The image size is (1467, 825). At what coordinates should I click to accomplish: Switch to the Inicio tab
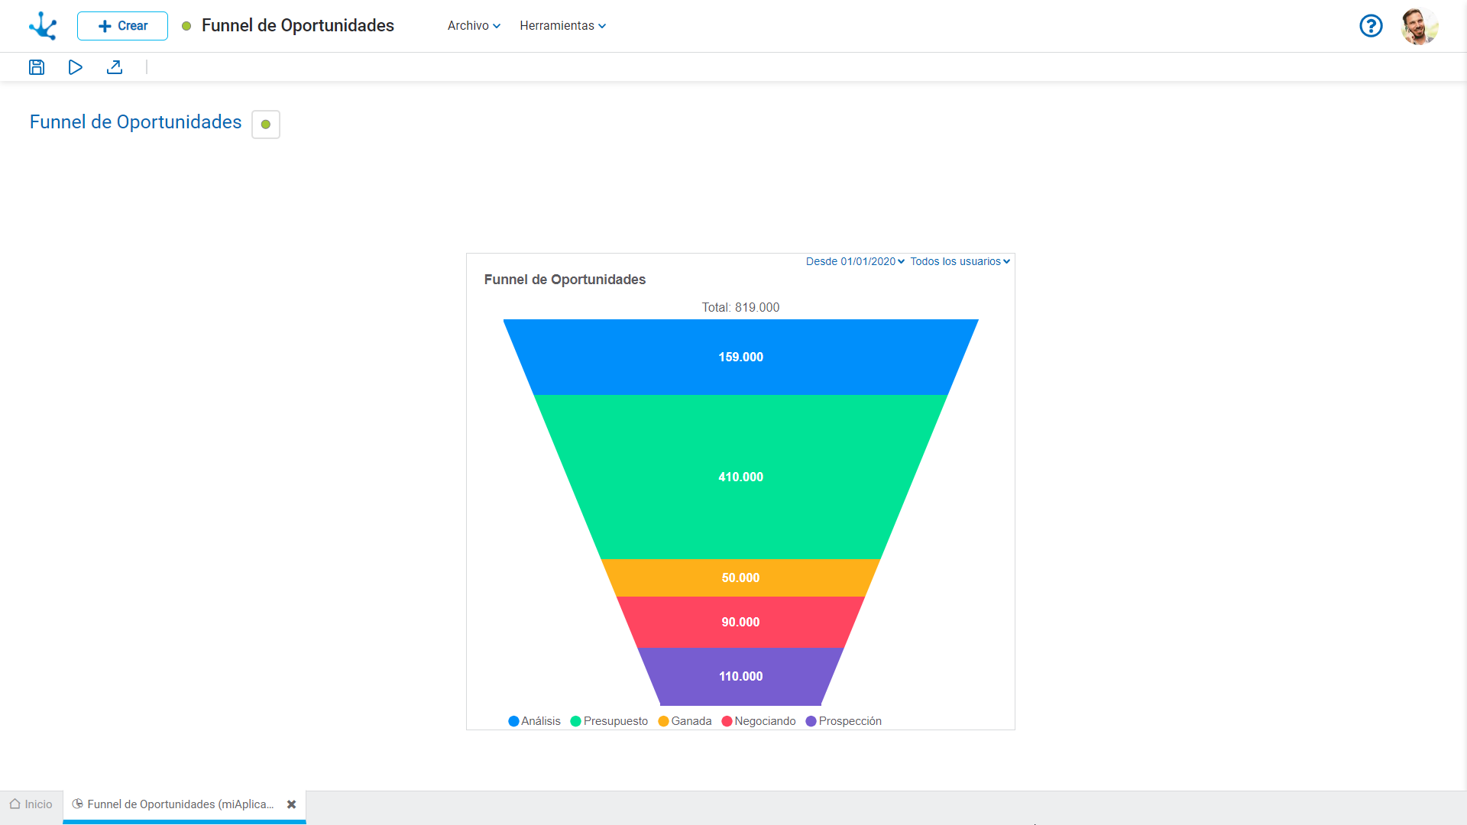coord(31,804)
